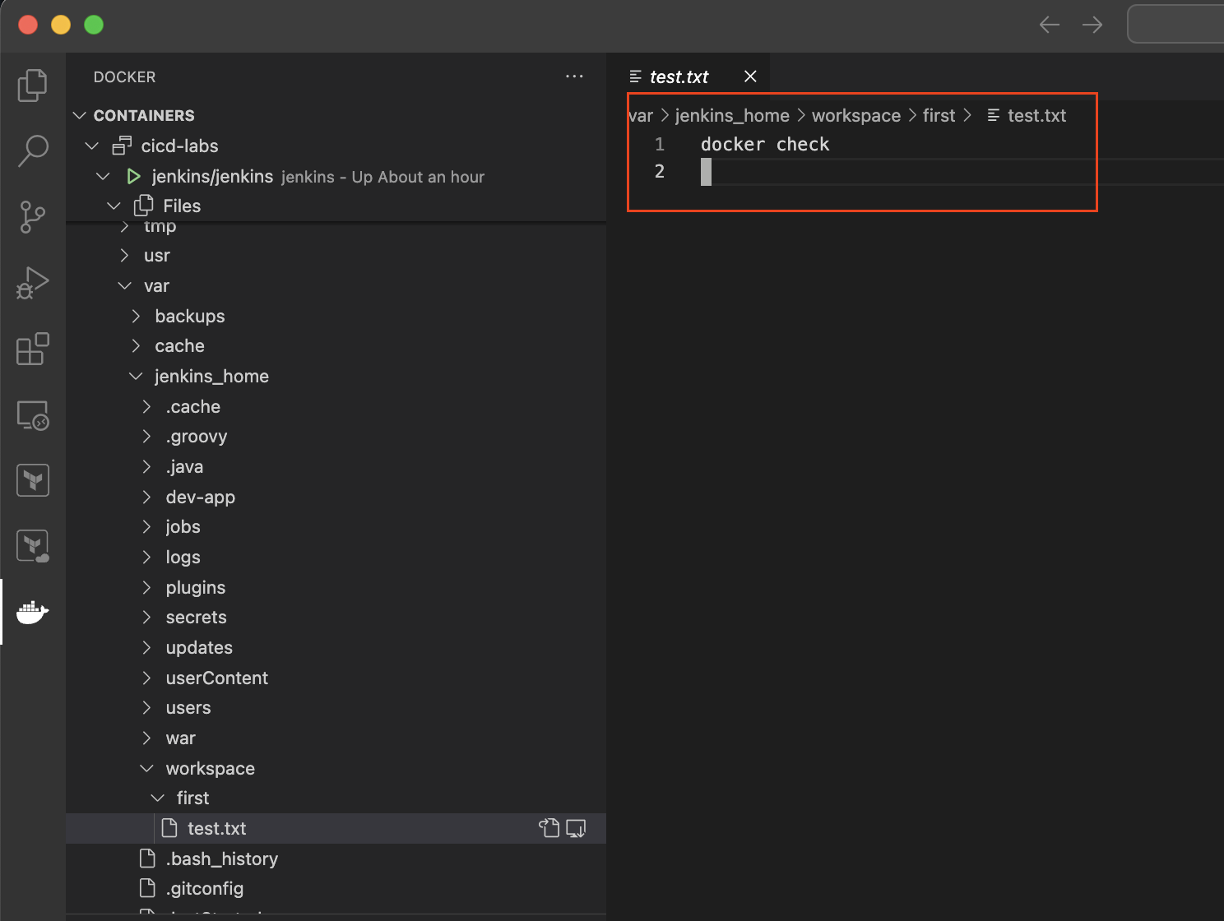The image size is (1224, 921).
Task: Expand the jobs folder
Action: tap(146, 527)
